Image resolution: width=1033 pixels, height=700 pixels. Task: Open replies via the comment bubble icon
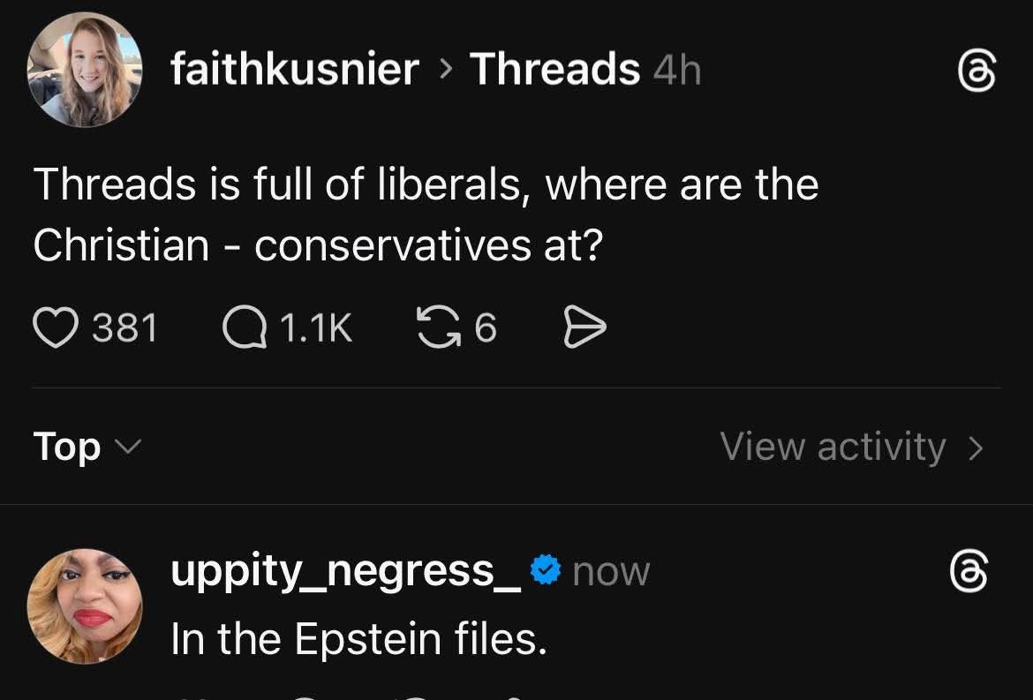(243, 329)
